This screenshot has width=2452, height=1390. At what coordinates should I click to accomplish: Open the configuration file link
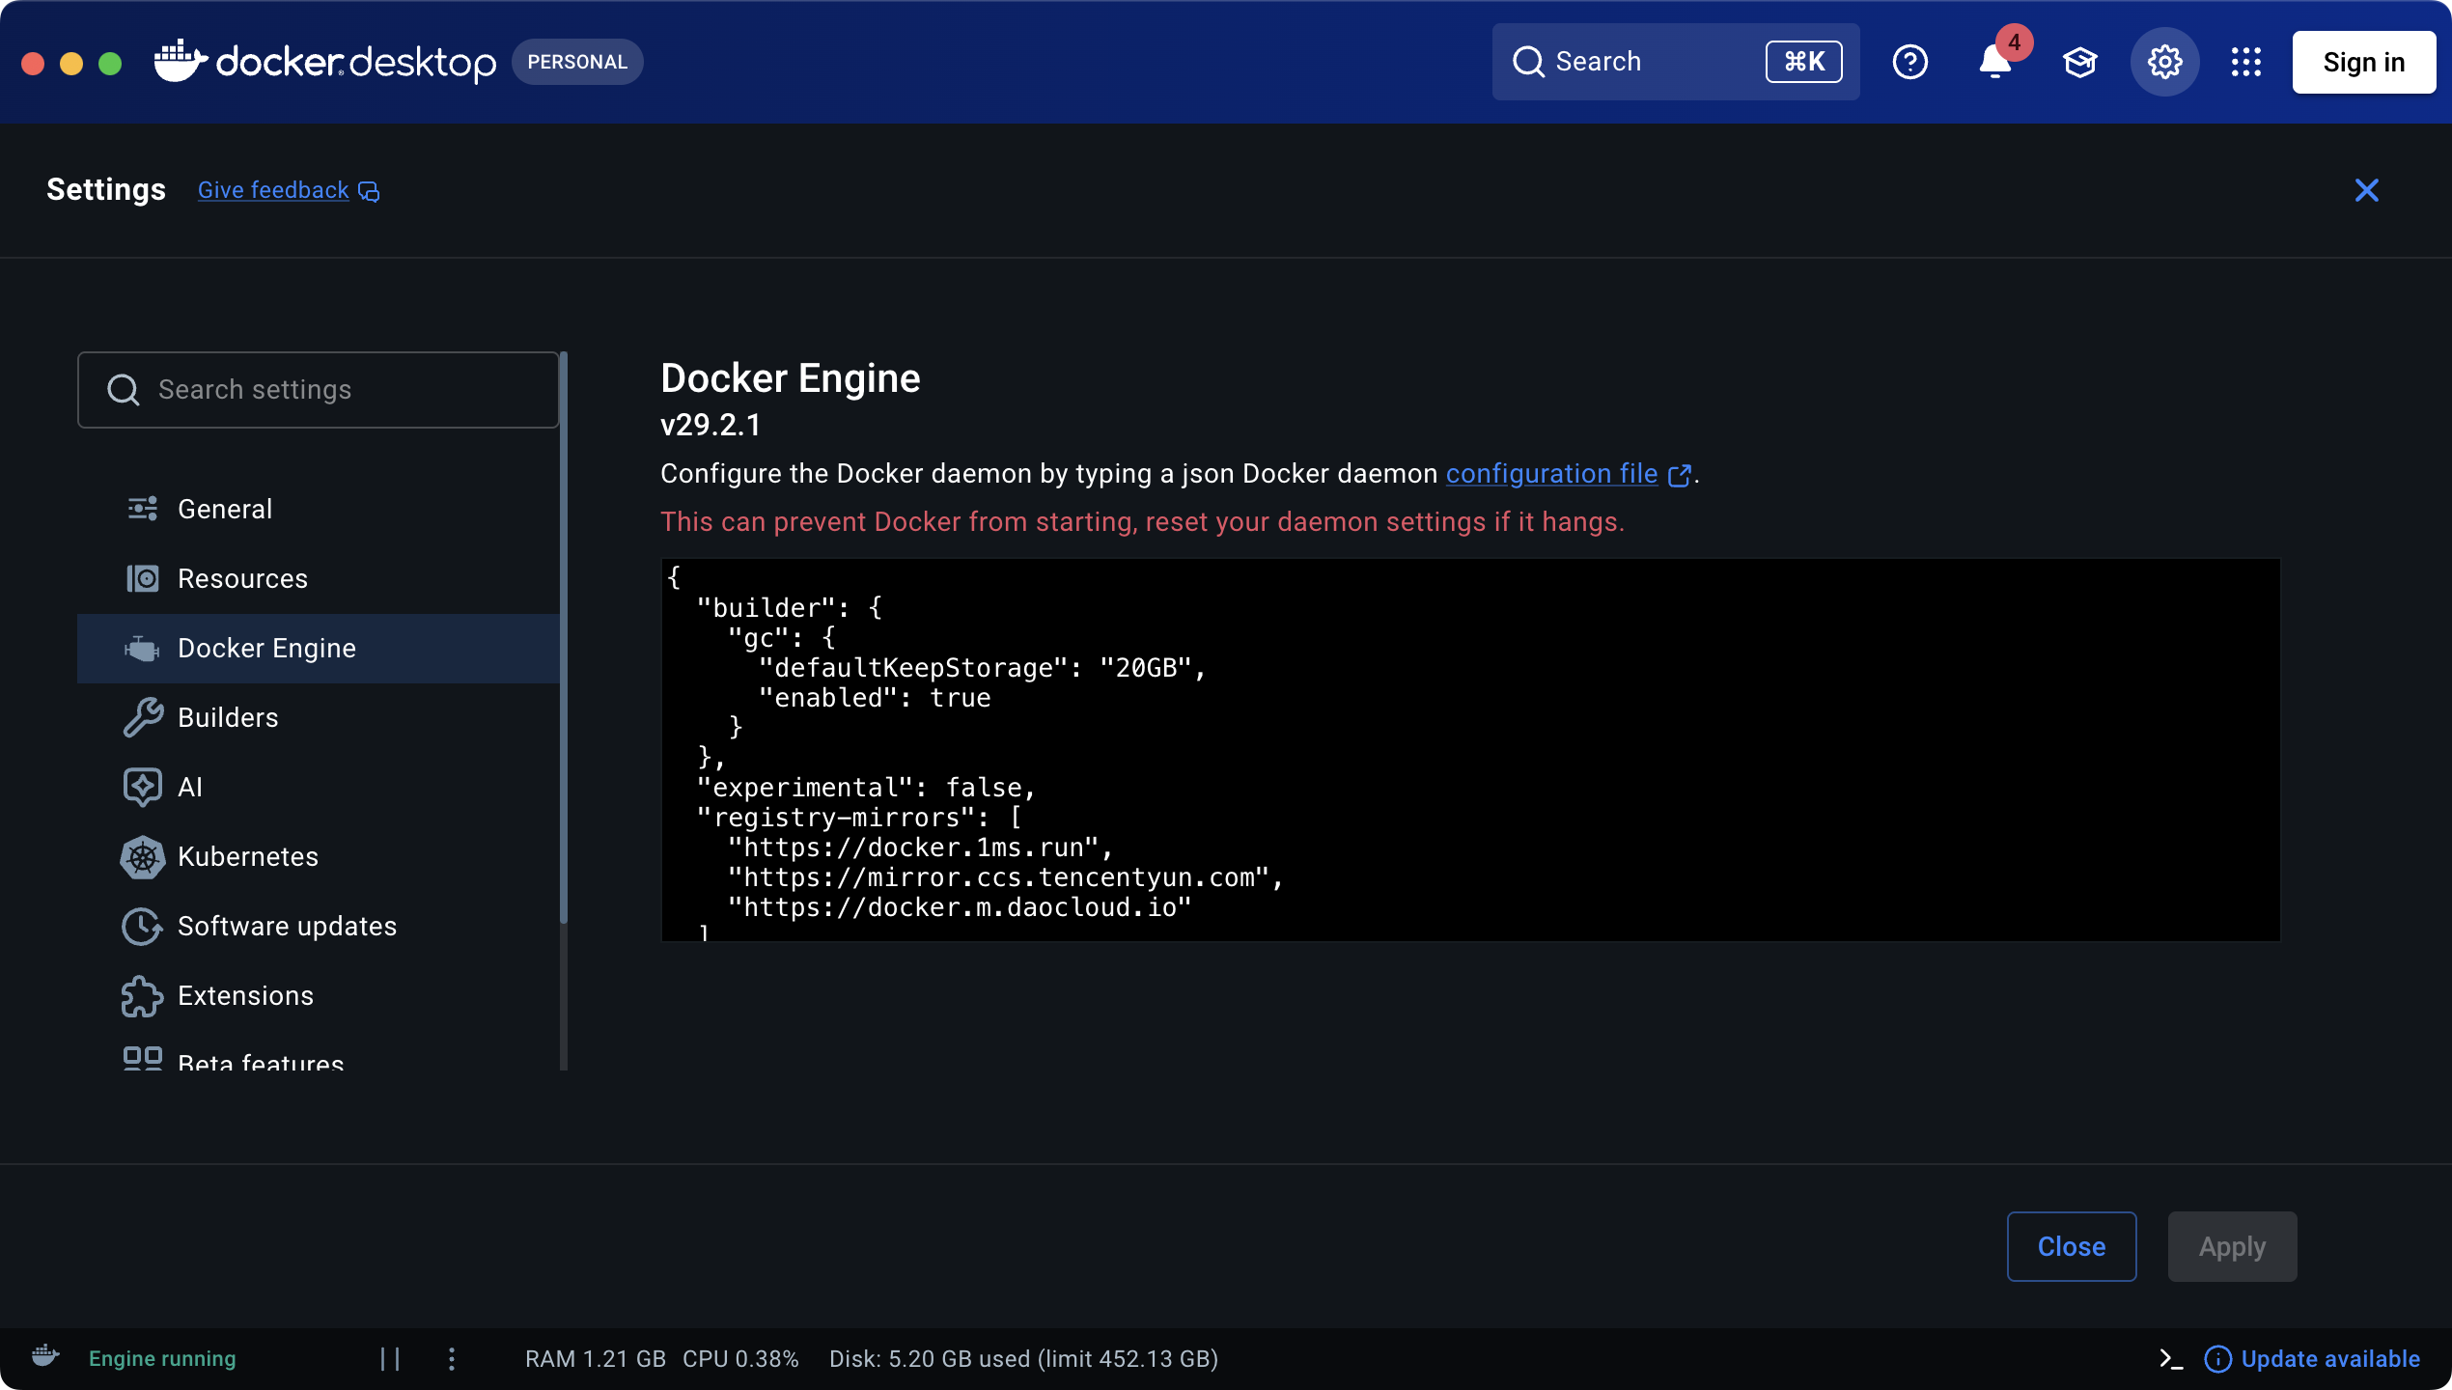coord(1551,474)
